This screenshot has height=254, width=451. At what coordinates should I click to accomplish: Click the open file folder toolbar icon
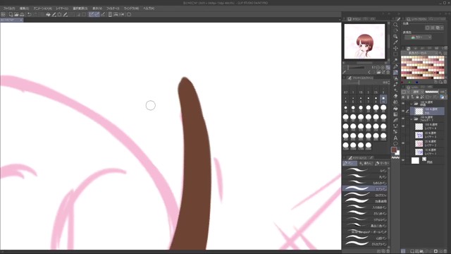pos(16,14)
